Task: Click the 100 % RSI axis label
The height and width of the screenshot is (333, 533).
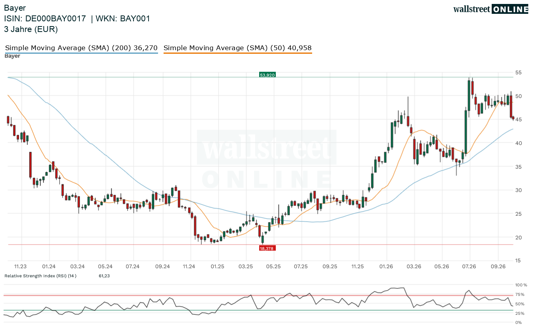Action: coord(521,285)
